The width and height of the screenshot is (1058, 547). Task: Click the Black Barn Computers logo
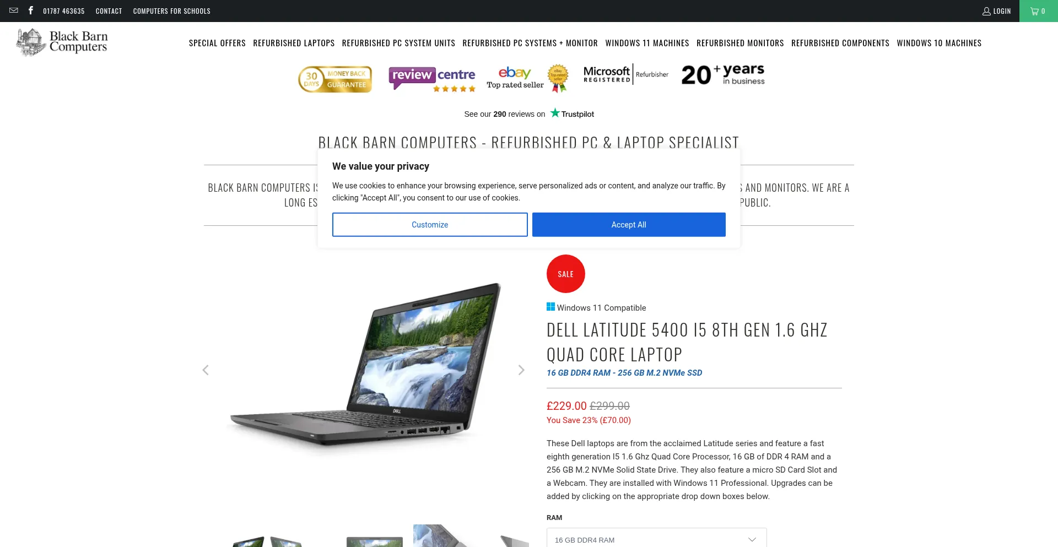point(62,42)
